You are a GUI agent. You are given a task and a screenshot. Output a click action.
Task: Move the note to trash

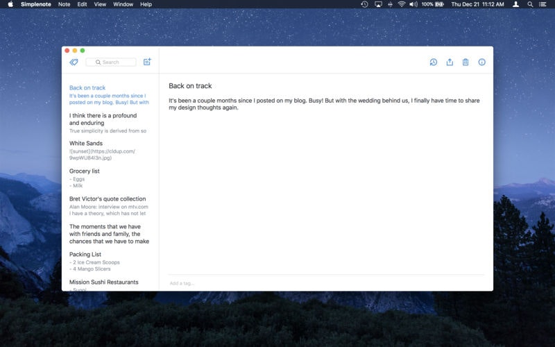466,62
